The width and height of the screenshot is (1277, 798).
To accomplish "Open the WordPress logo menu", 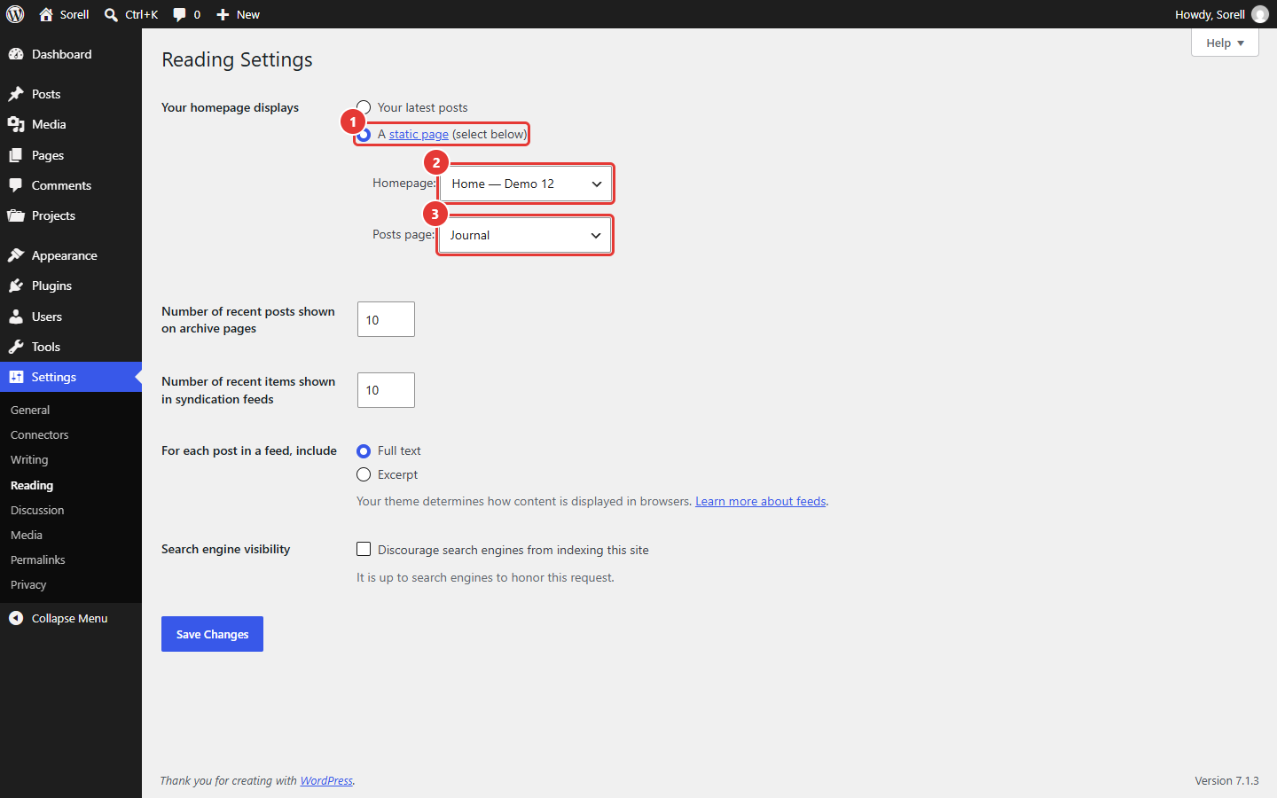I will tap(15, 14).
